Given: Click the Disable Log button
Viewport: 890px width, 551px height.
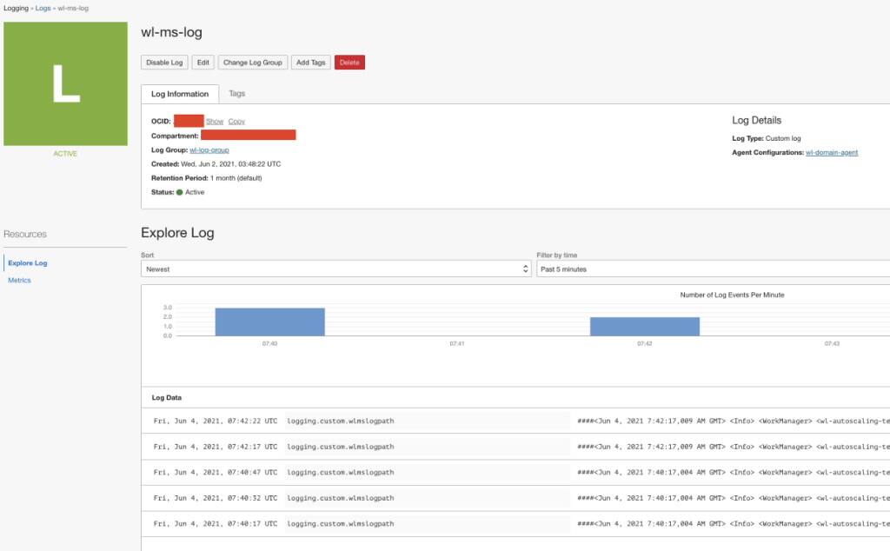Looking at the screenshot, I should click(164, 62).
